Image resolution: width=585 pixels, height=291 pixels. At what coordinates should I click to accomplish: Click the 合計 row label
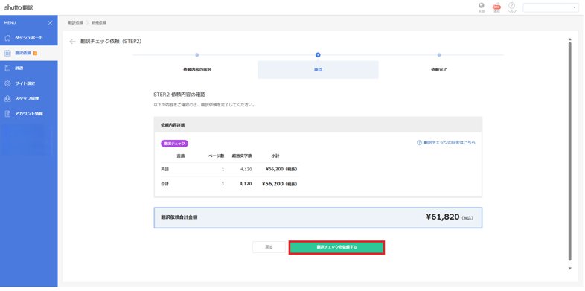(164, 184)
